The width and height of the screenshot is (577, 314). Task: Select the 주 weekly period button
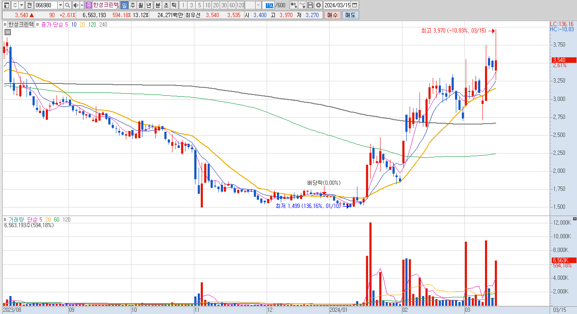click(x=132, y=5)
